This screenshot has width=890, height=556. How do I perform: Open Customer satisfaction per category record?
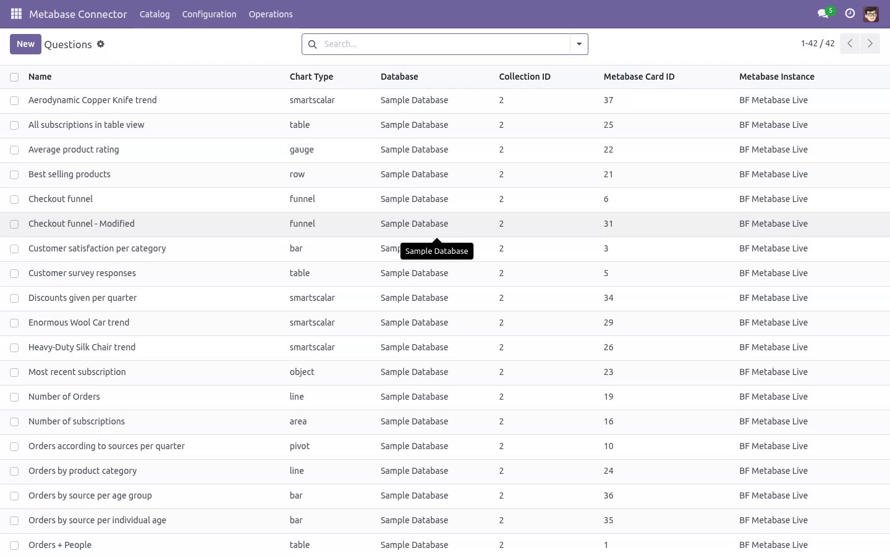(97, 248)
